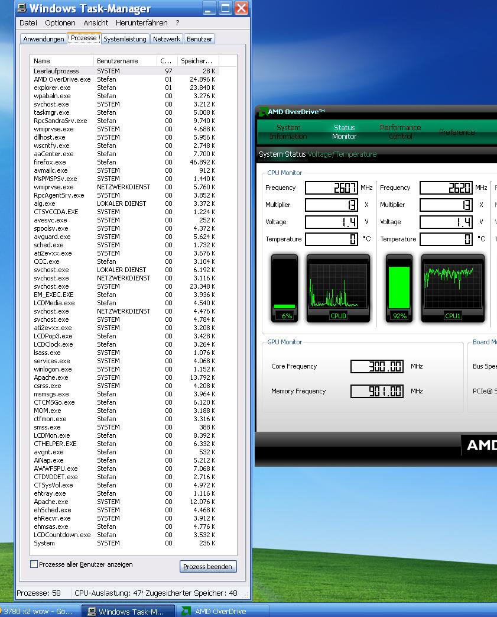Switch to the Systemleistung tab
This screenshot has height=617, width=497.
pos(125,39)
